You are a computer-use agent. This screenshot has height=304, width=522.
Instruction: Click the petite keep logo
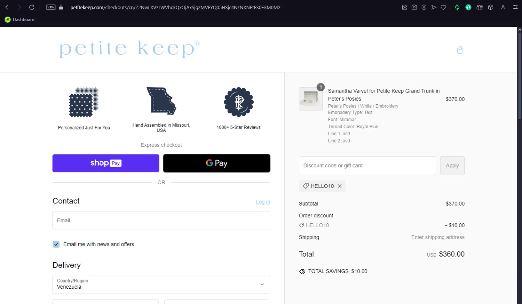tap(129, 49)
